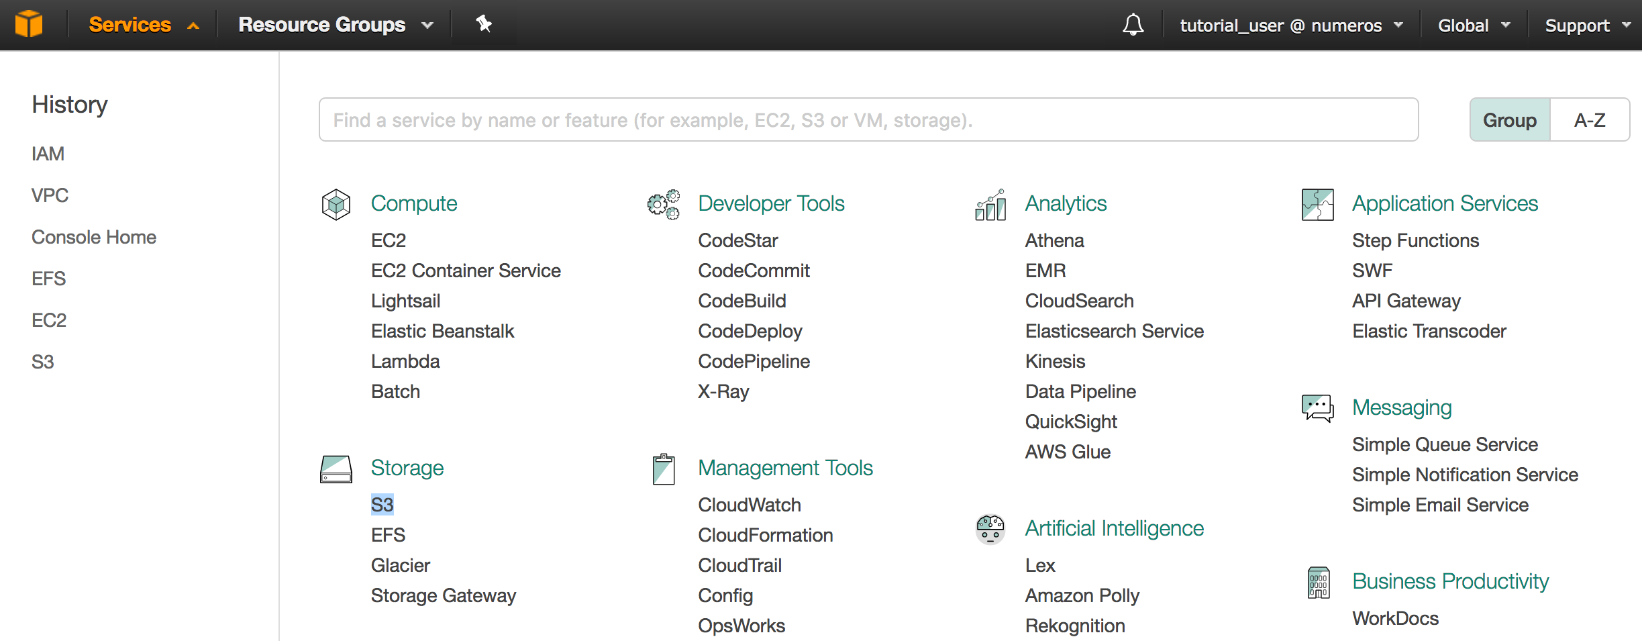Click the Analytics bar chart icon
Image resolution: width=1642 pixels, height=641 pixels.
click(x=990, y=204)
